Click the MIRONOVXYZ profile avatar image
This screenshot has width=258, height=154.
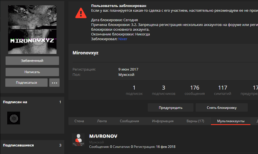pos(32,30)
